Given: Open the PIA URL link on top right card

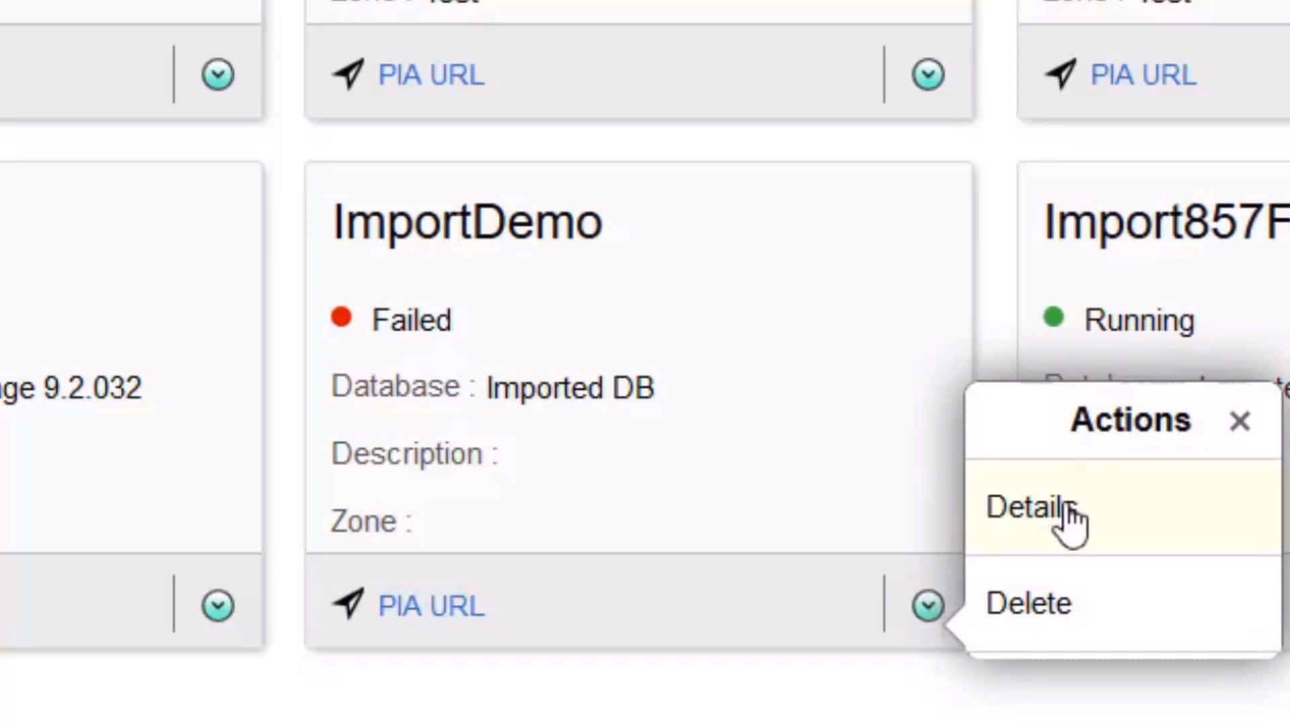Looking at the screenshot, I should 1143,75.
